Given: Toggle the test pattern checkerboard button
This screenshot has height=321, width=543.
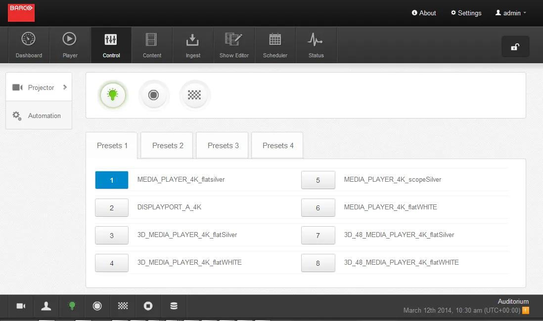Looking at the screenshot, I should [x=194, y=95].
